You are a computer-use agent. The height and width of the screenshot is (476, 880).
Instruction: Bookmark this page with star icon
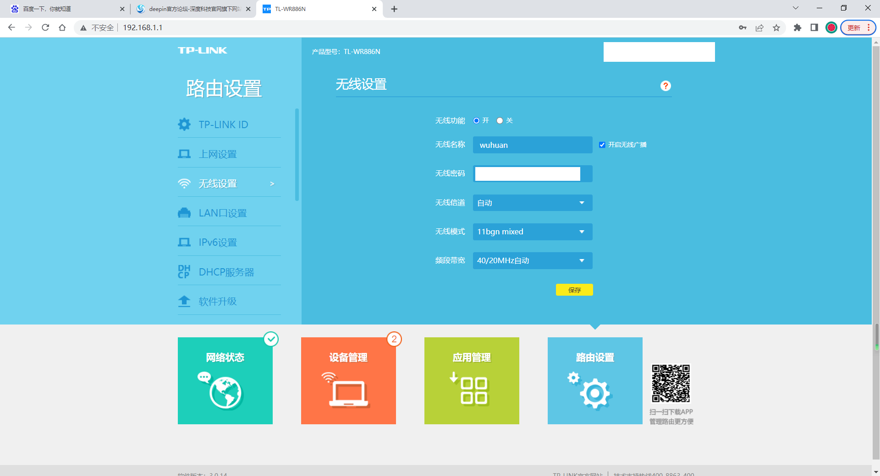coord(776,27)
